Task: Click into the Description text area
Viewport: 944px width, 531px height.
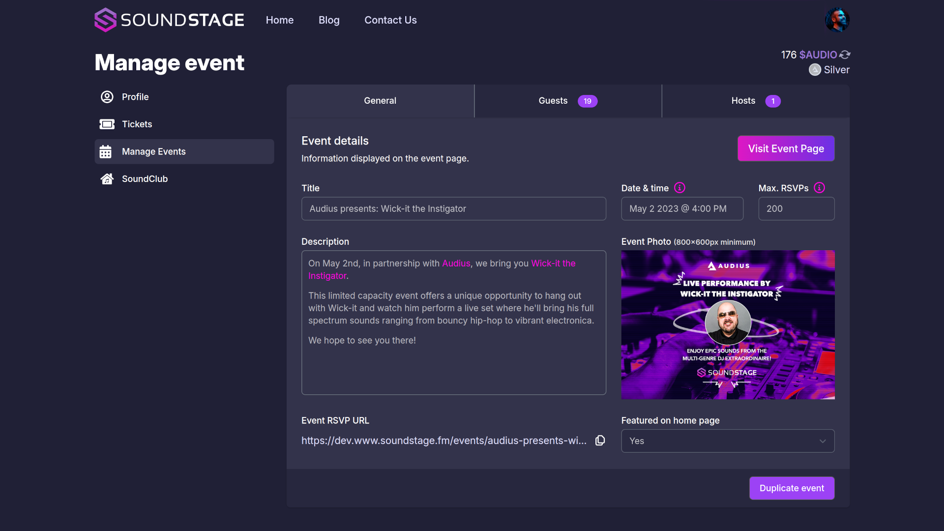Action: [453, 323]
